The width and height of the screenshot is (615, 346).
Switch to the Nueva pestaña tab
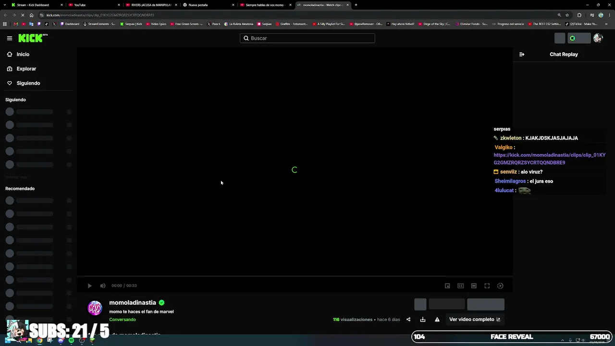tap(208, 5)
